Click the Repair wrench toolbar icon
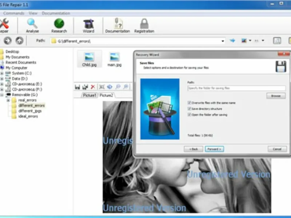The height and width of the screenshot is (218, 291). pyautogui.click(x=4, y=24)
